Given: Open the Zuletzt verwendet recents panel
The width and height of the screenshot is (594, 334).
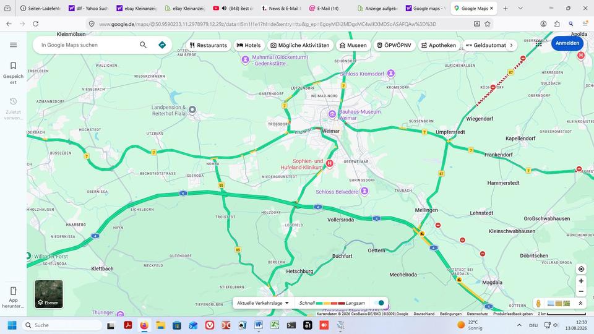Looking at the screenshot, I should point(13,109).
